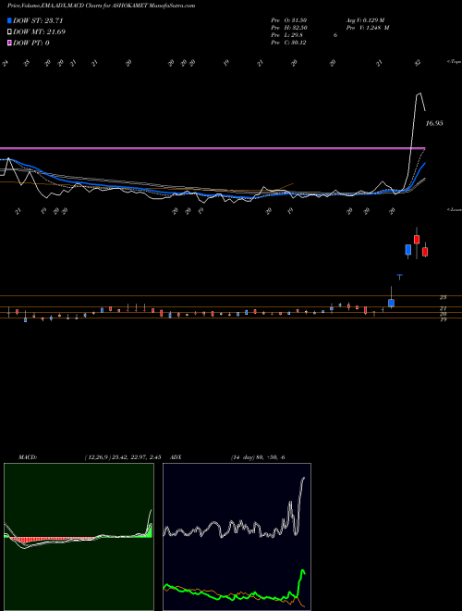The image size is (462, 611).
Task: Click the 'Avg V: 6.129 M' volume text
Action: (x=365, y=20)
